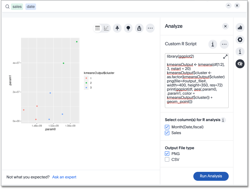
Task: Collapse search bar with up chevron
Action: 228,5
